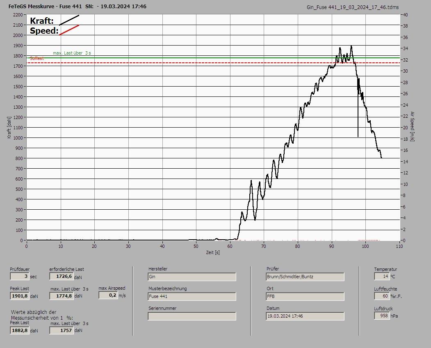Click the Temperatur label
The width and height of the screenshot is (431, 348).
[x=385, y=269]
